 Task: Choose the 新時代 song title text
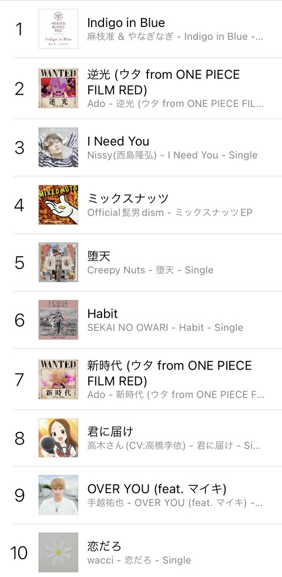[x=170, y=373]
